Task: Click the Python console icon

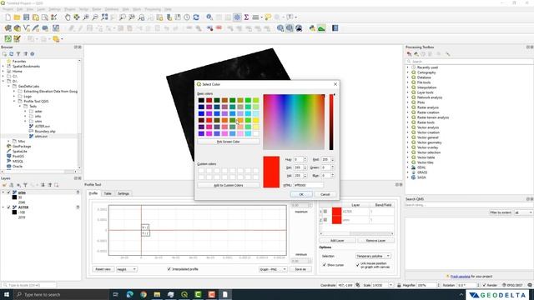Action: click(x=312, y=28)
